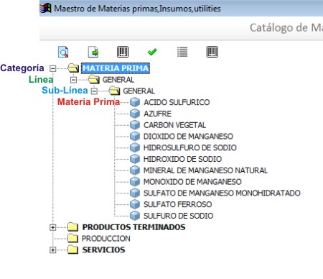Select the SERVICIOS category
Image resolution: width=323 pixels, height=279 pixels.
click(x=103, y=250)
